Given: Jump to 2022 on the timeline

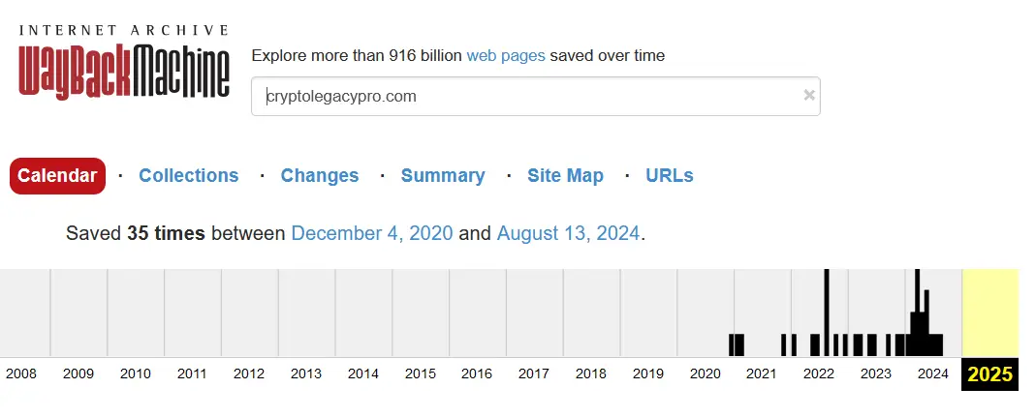Looking at the screenshot, I should click(819, 374).
